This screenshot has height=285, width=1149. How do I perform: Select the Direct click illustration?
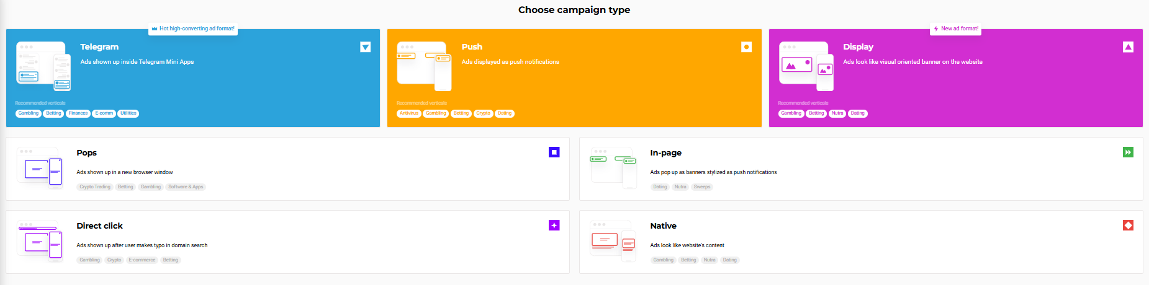pyautogui.click(x=40, y=242)
